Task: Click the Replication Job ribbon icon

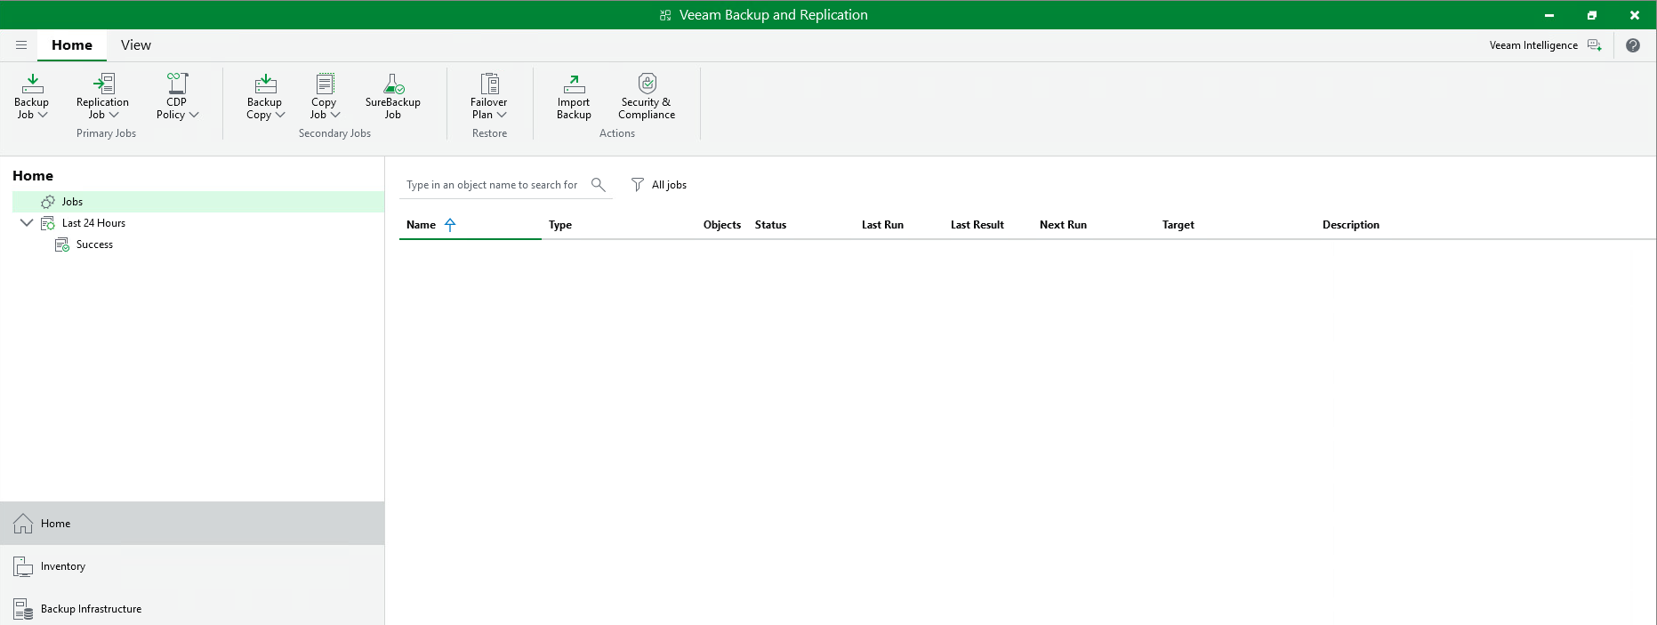Action: click(104, 84)
